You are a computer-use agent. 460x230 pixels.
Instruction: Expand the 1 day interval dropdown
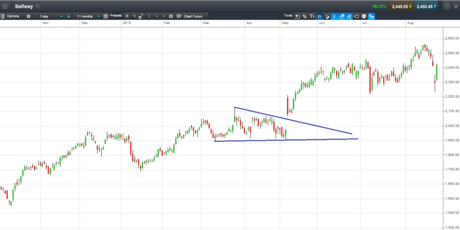50,16
